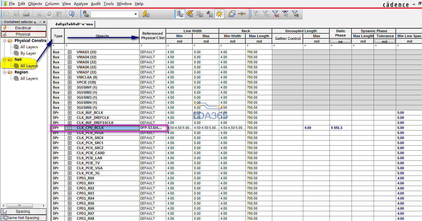Image resolution: width=422 pixels, height=221 pixels.
Task: Click the Find binoculars icon beside search box
Action: click(86, 14)
